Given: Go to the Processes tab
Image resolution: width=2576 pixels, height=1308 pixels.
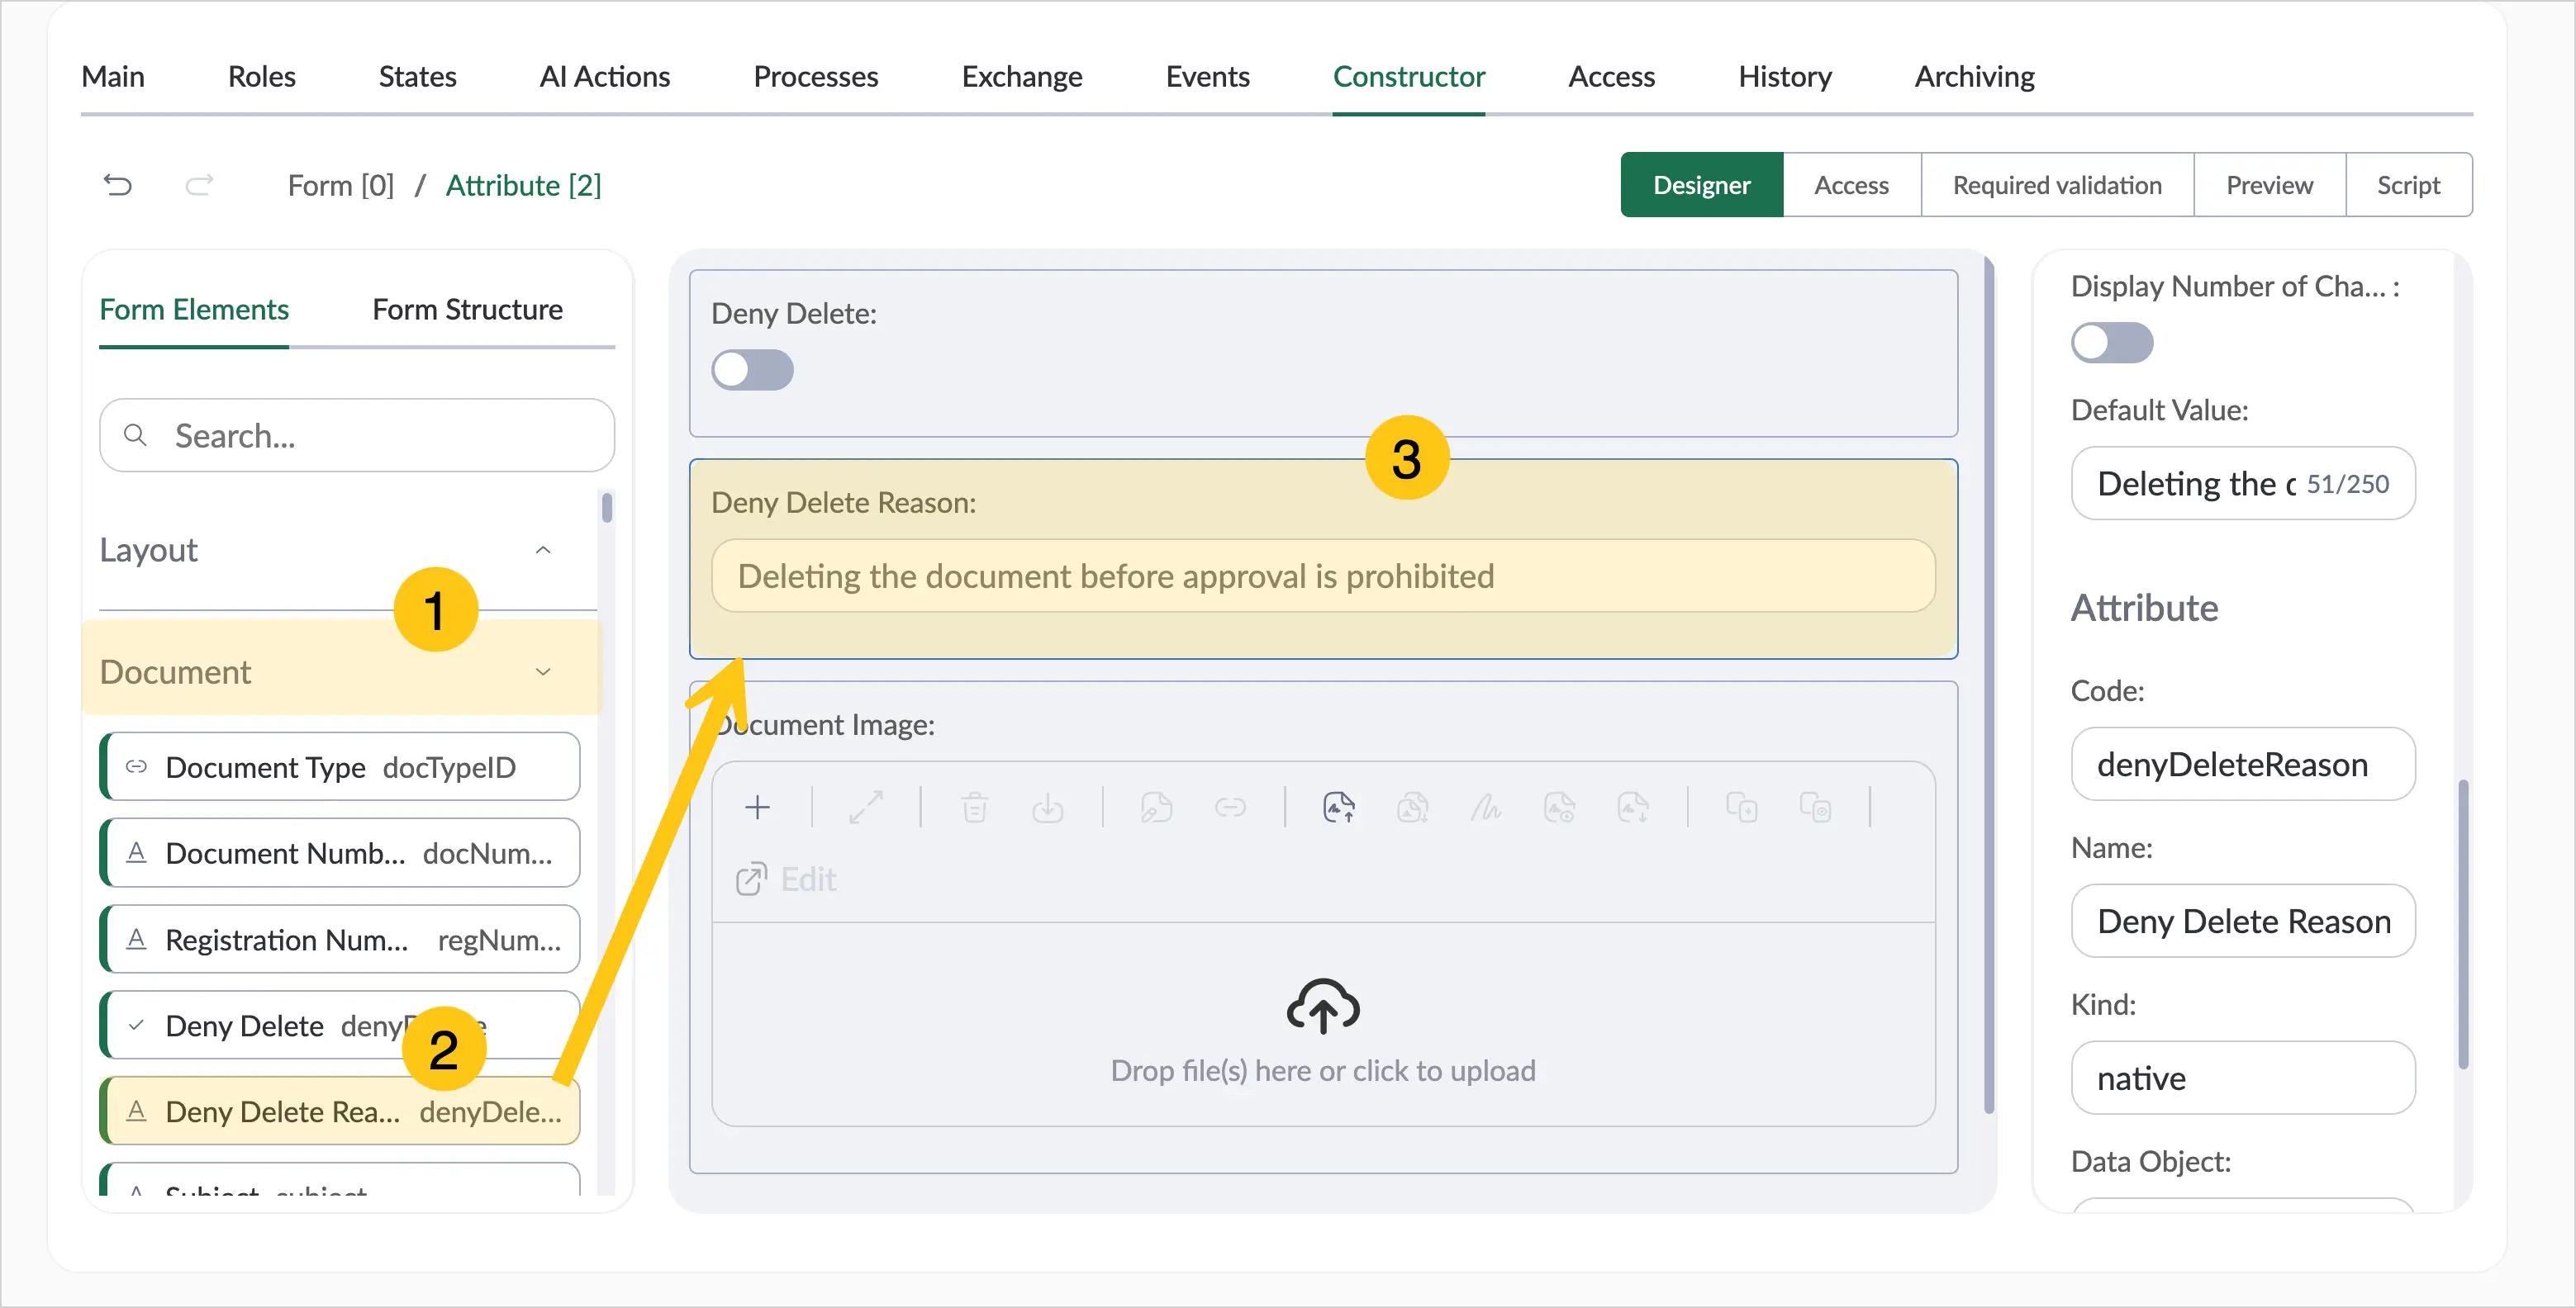Looking at the screenshot, I should click(x=815, y=76).
